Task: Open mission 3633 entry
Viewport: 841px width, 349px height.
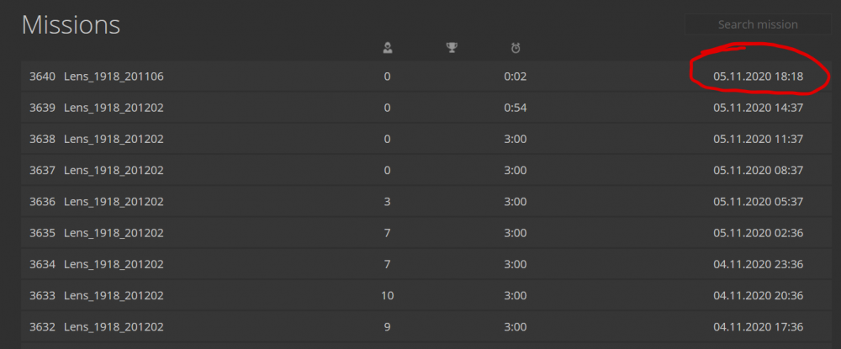Action: 114,295
